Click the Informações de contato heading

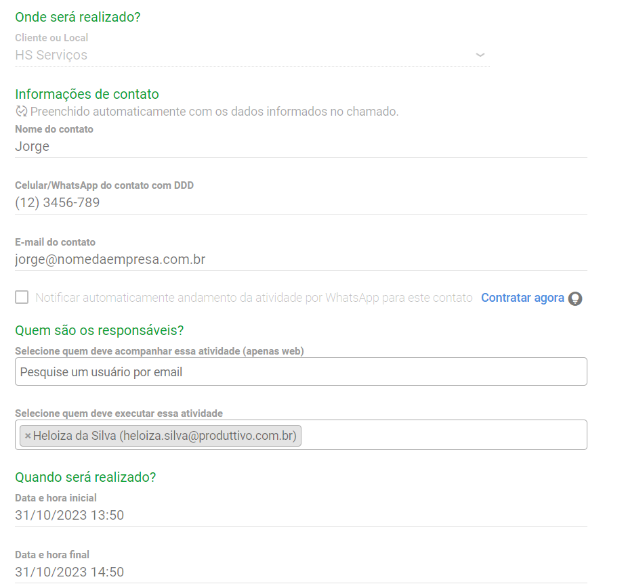tap(87, 94)
